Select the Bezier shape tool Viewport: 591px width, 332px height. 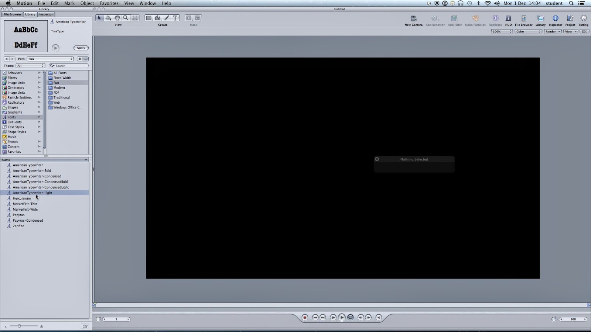(x=158, y=18)
